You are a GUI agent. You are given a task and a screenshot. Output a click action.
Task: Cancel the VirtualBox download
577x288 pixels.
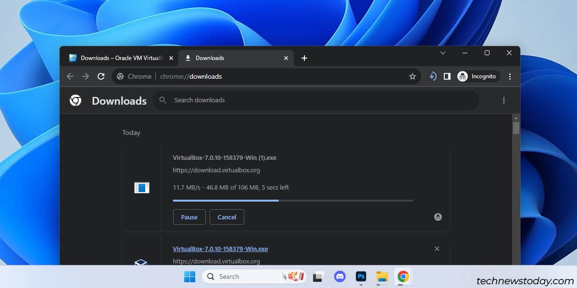pos(227,217)
